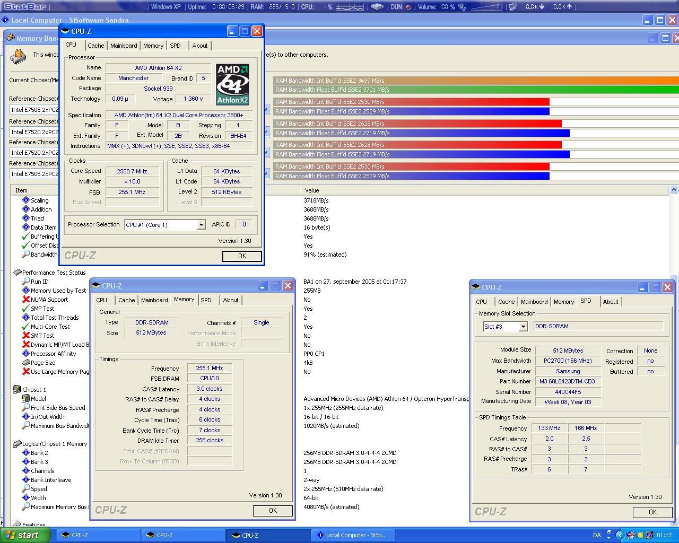
Task: Click the chip icon next to Page Size
Action: [25, 363]
